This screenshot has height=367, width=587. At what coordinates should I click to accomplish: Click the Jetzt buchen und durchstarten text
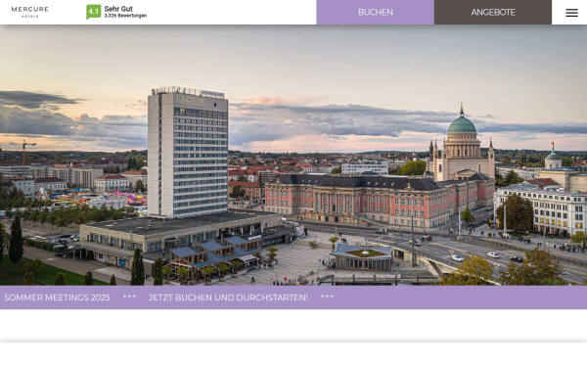click(x=228, y=298)
